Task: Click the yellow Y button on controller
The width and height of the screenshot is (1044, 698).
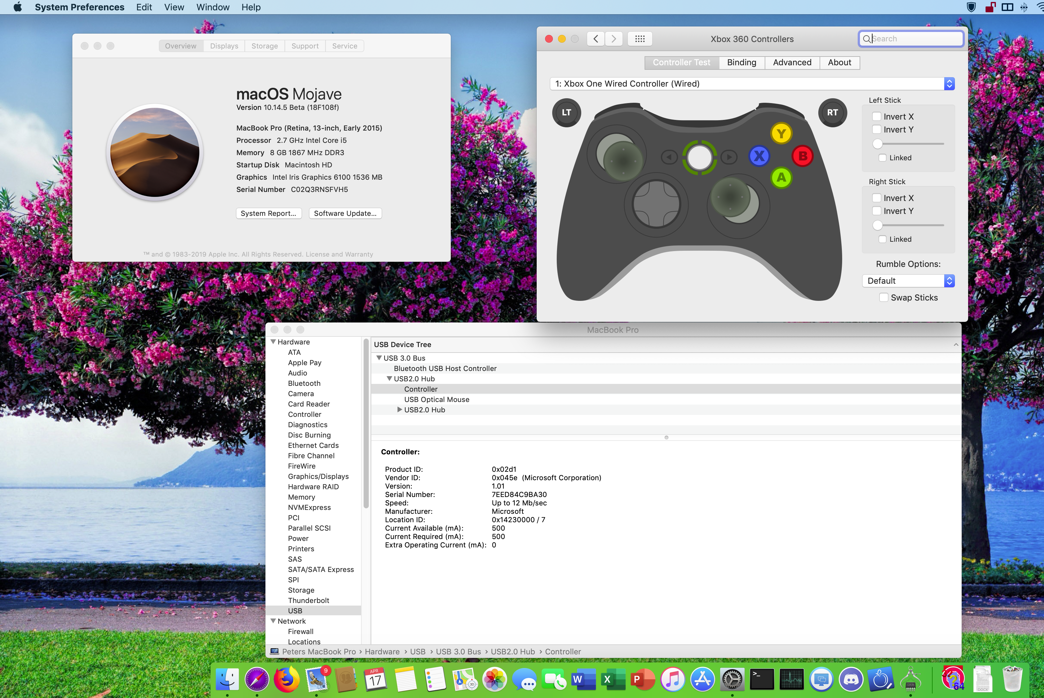Action: (781, 133)
